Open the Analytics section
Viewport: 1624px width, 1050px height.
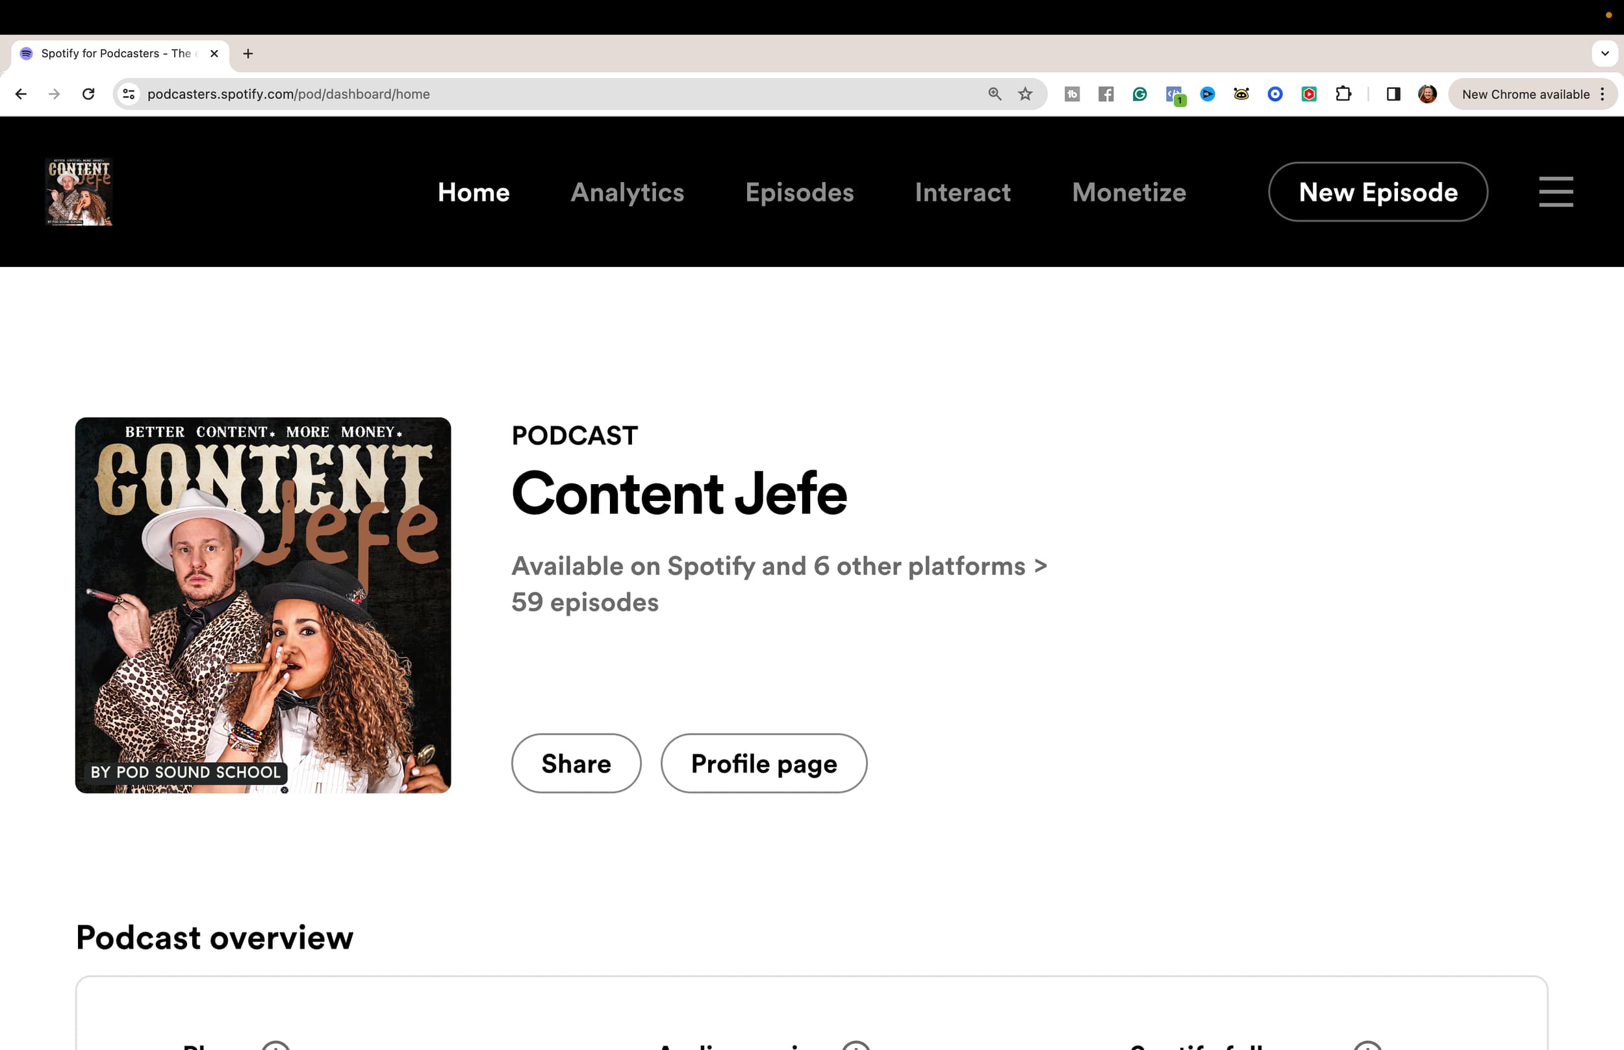(x=628, y=192)
